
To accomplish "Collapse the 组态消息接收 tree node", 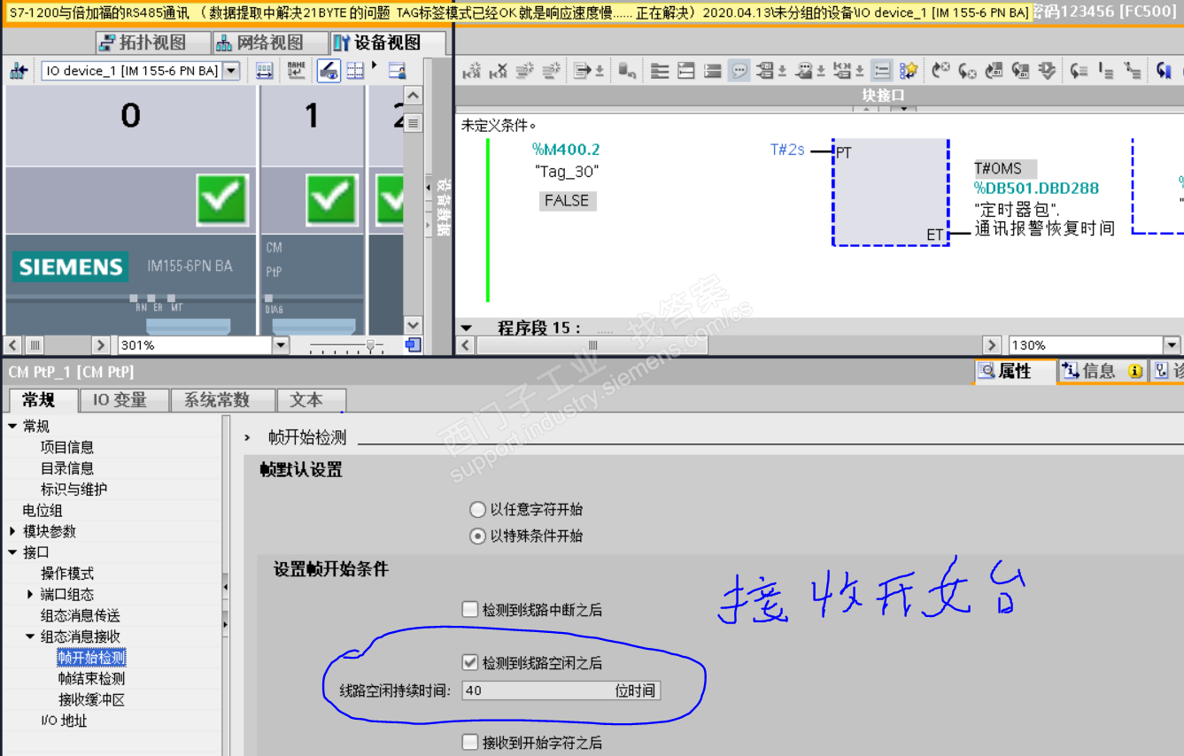I will click(30, 636).
